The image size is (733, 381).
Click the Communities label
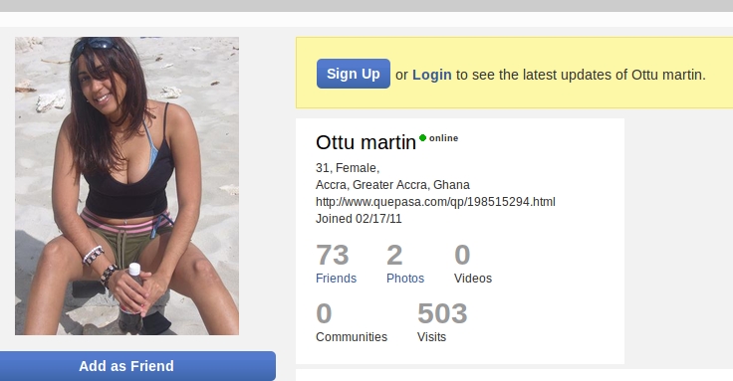tap(352, 337)
